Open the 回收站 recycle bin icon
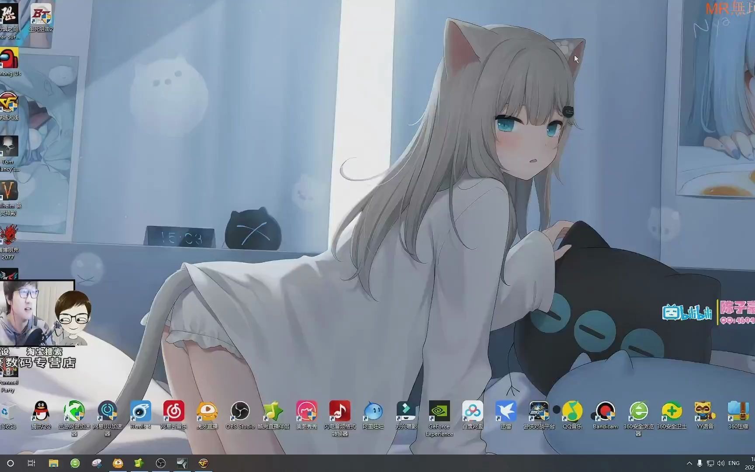 (x=8, y=415)
